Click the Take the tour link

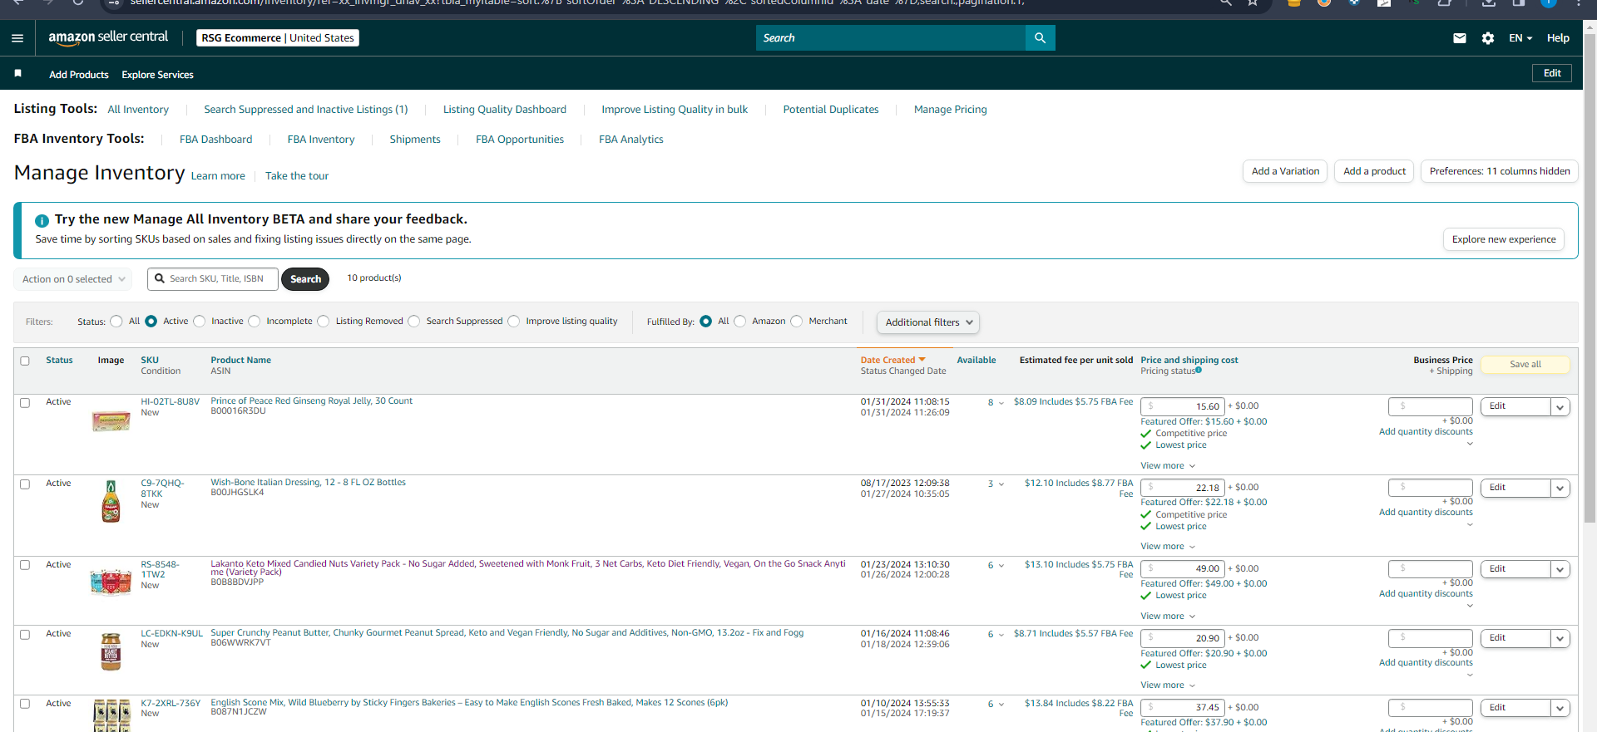(x=297, y=176)
